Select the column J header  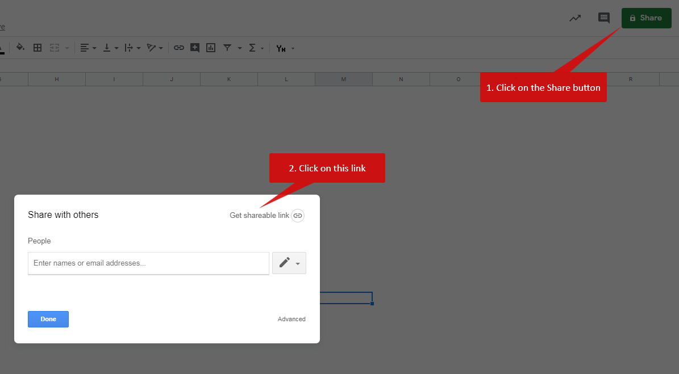click(172, 79)
